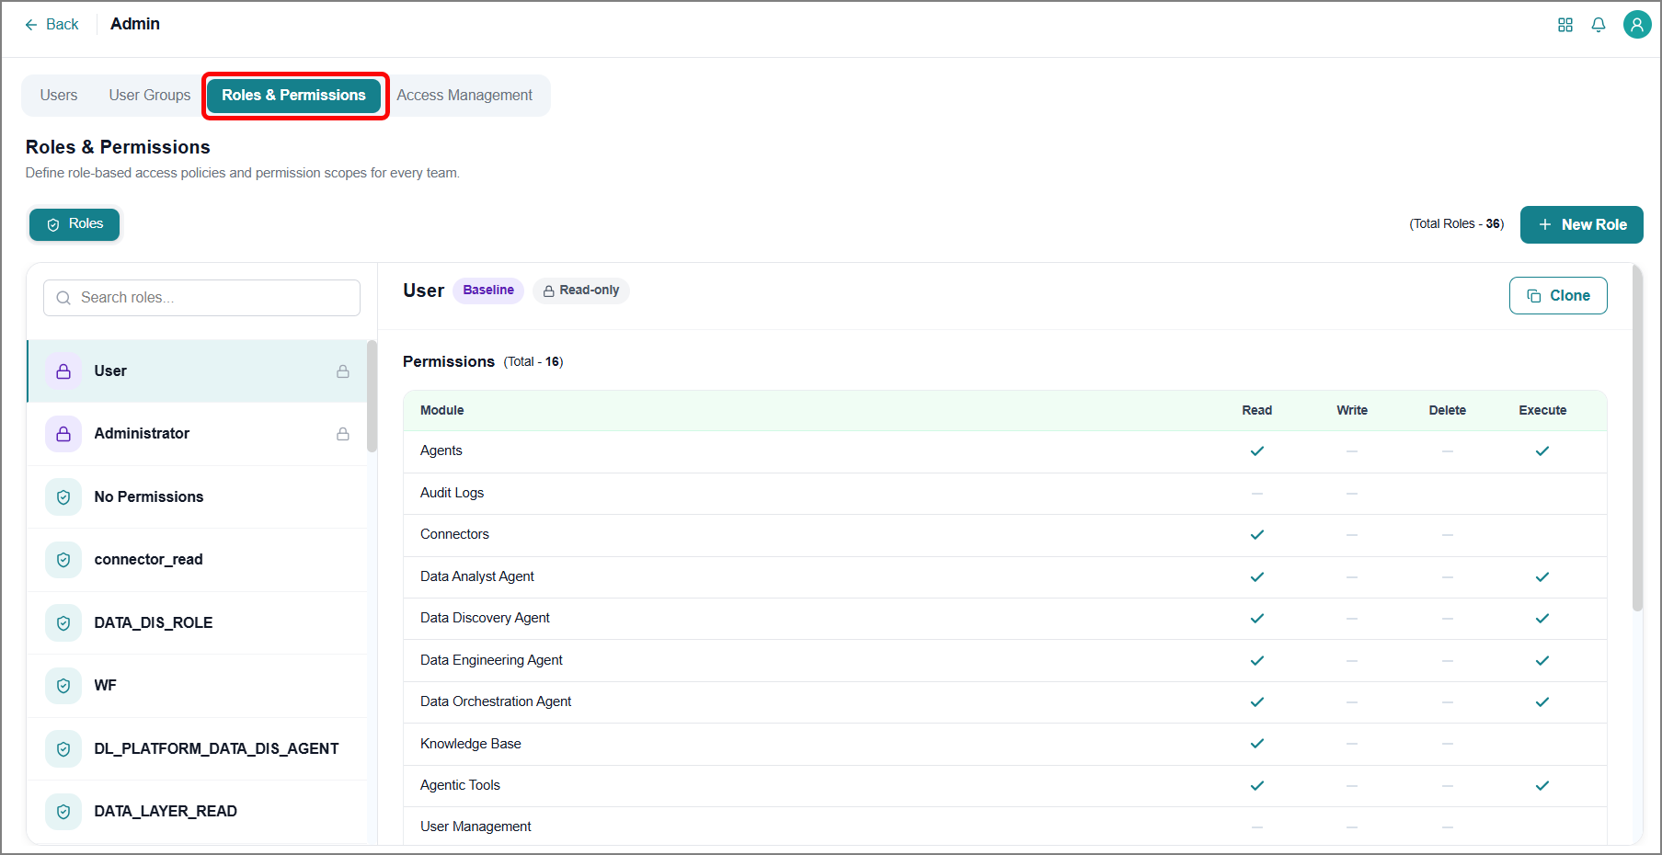The image size is (1662, 855).
Task: Create a New Role
Action: pos(1581,224)
